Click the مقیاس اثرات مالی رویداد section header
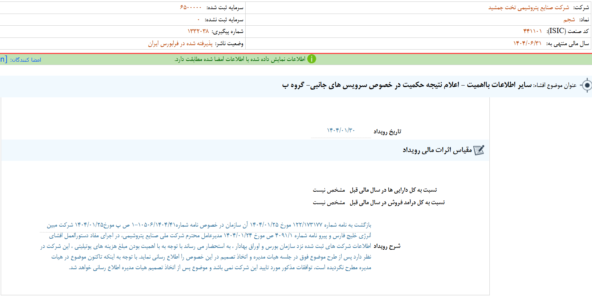This screenshot has width=592, height=296. [x=437, y=150]
